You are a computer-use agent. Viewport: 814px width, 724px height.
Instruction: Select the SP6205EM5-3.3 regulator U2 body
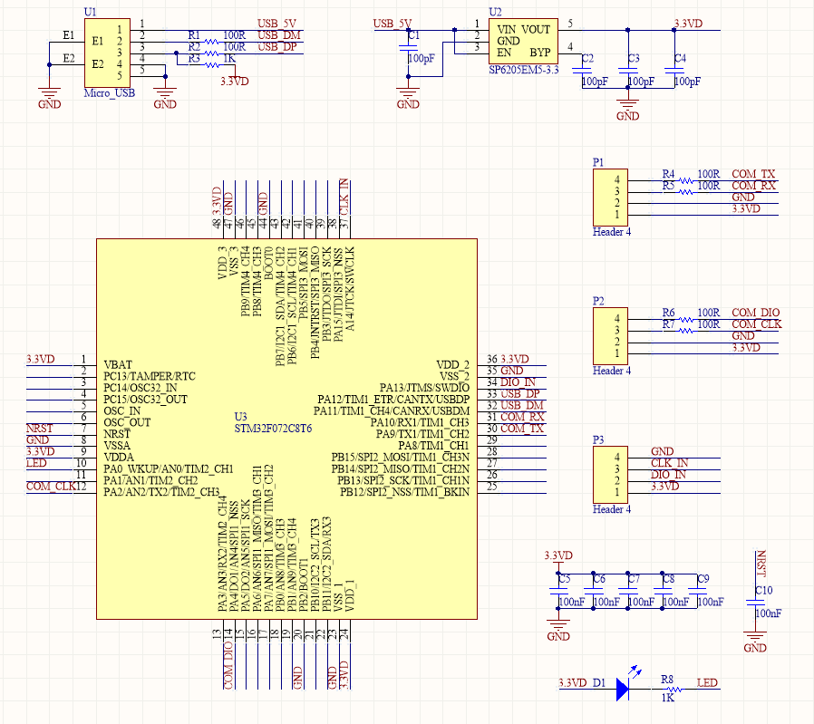pyautogui.click(x=523, y=42)
